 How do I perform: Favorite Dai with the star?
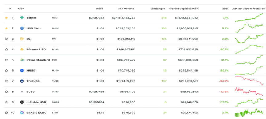(6, 39)
